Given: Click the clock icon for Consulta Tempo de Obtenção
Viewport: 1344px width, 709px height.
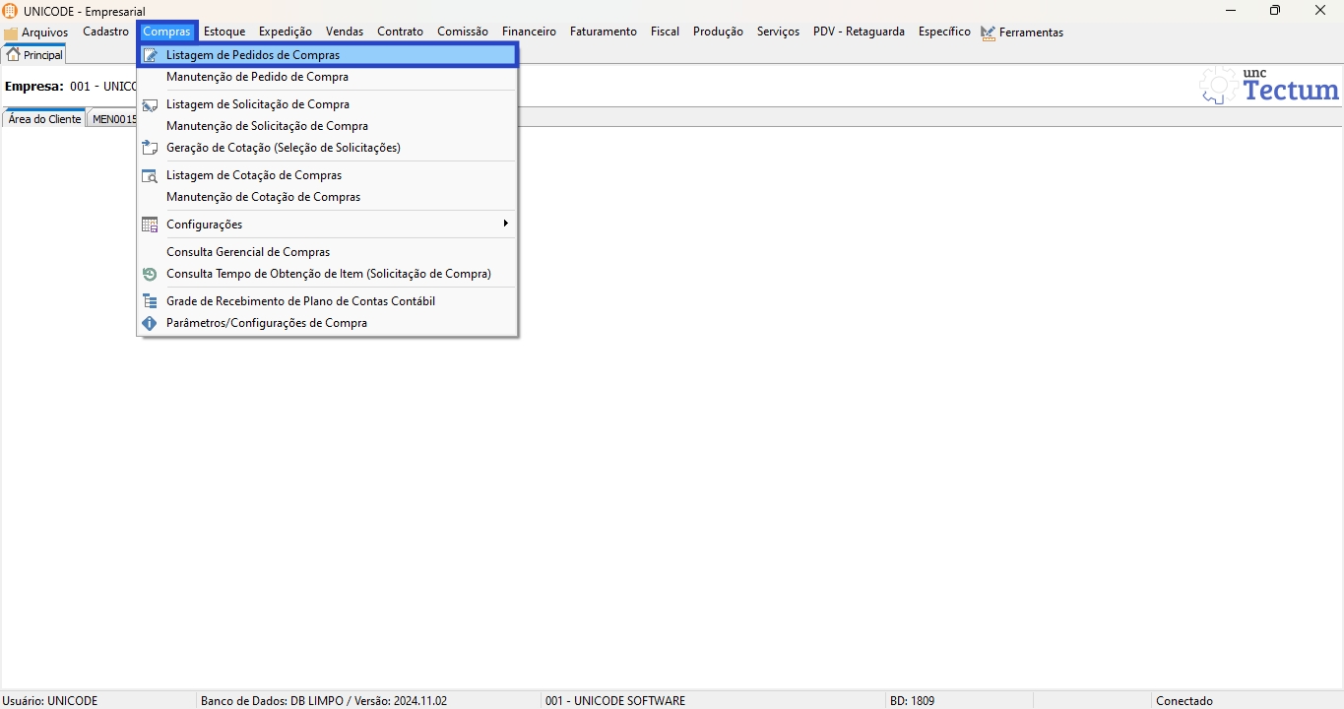Looking at the screenshot, I should tap(150, 274).
